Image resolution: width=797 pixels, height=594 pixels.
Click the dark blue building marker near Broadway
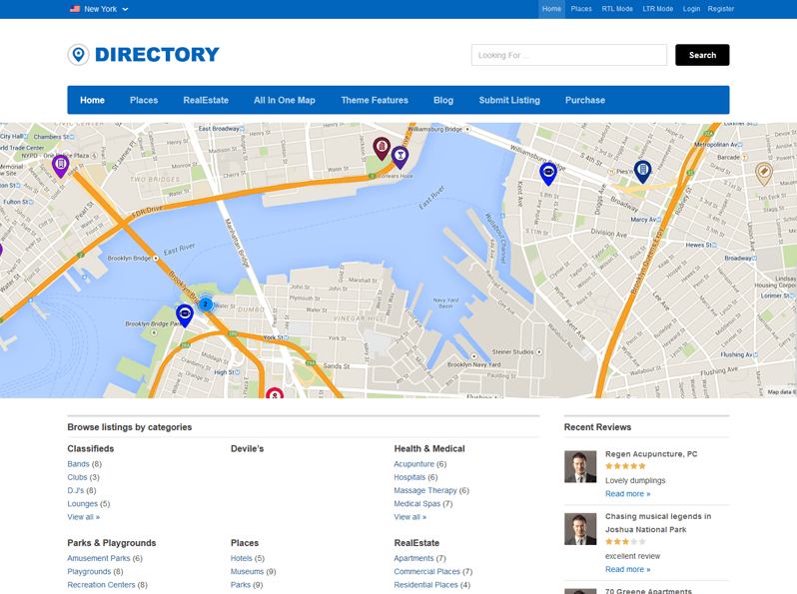(642, 172)
